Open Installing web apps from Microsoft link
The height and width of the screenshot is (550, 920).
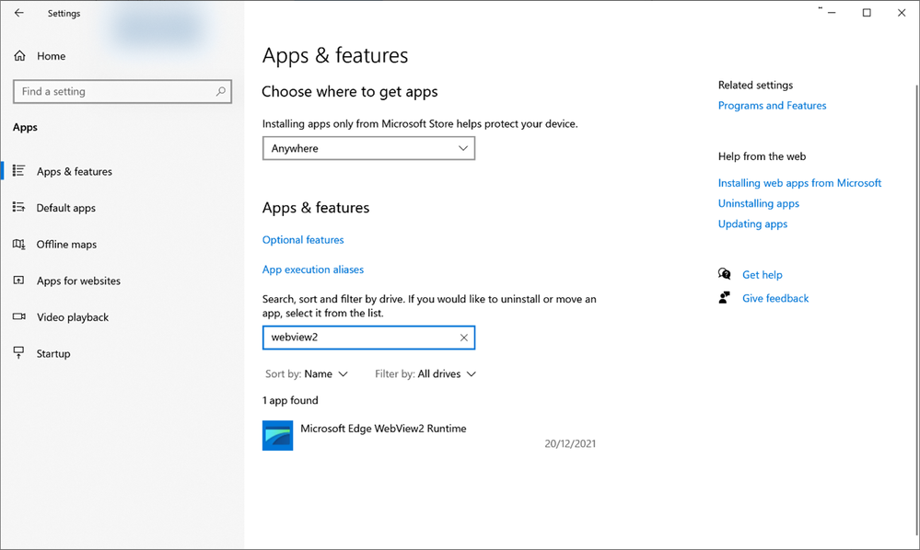[799, 183]
